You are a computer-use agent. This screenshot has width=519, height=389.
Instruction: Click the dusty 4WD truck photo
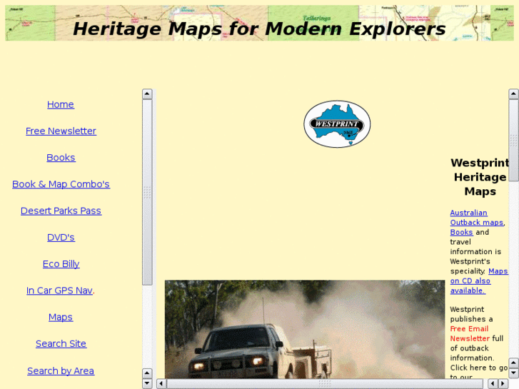305,330
